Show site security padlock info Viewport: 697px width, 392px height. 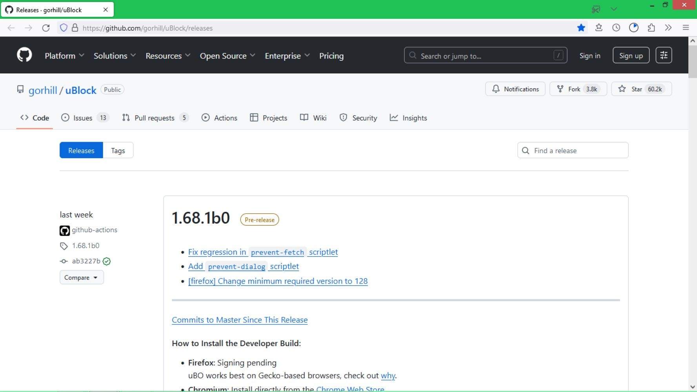(x=75, y=28)
